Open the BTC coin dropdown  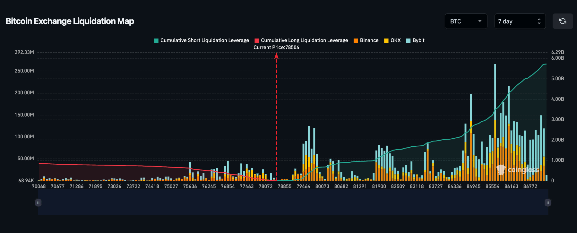pos(466,21)
